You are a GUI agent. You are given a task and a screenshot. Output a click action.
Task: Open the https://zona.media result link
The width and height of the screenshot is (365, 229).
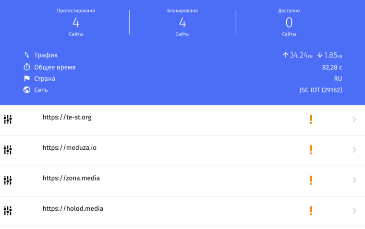[71, 178]
